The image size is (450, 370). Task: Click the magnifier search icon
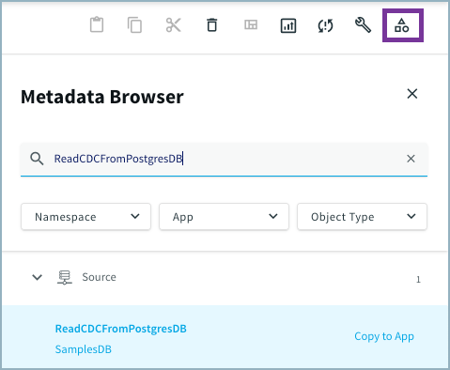click(x=37, y=159)
